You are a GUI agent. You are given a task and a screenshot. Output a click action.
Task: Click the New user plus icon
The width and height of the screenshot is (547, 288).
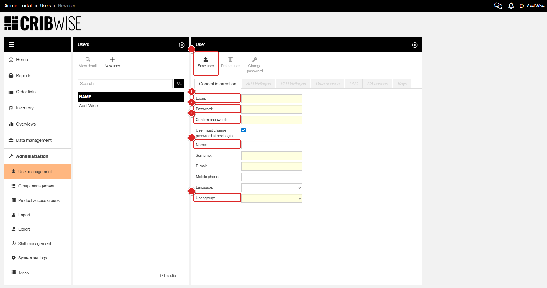112,60
